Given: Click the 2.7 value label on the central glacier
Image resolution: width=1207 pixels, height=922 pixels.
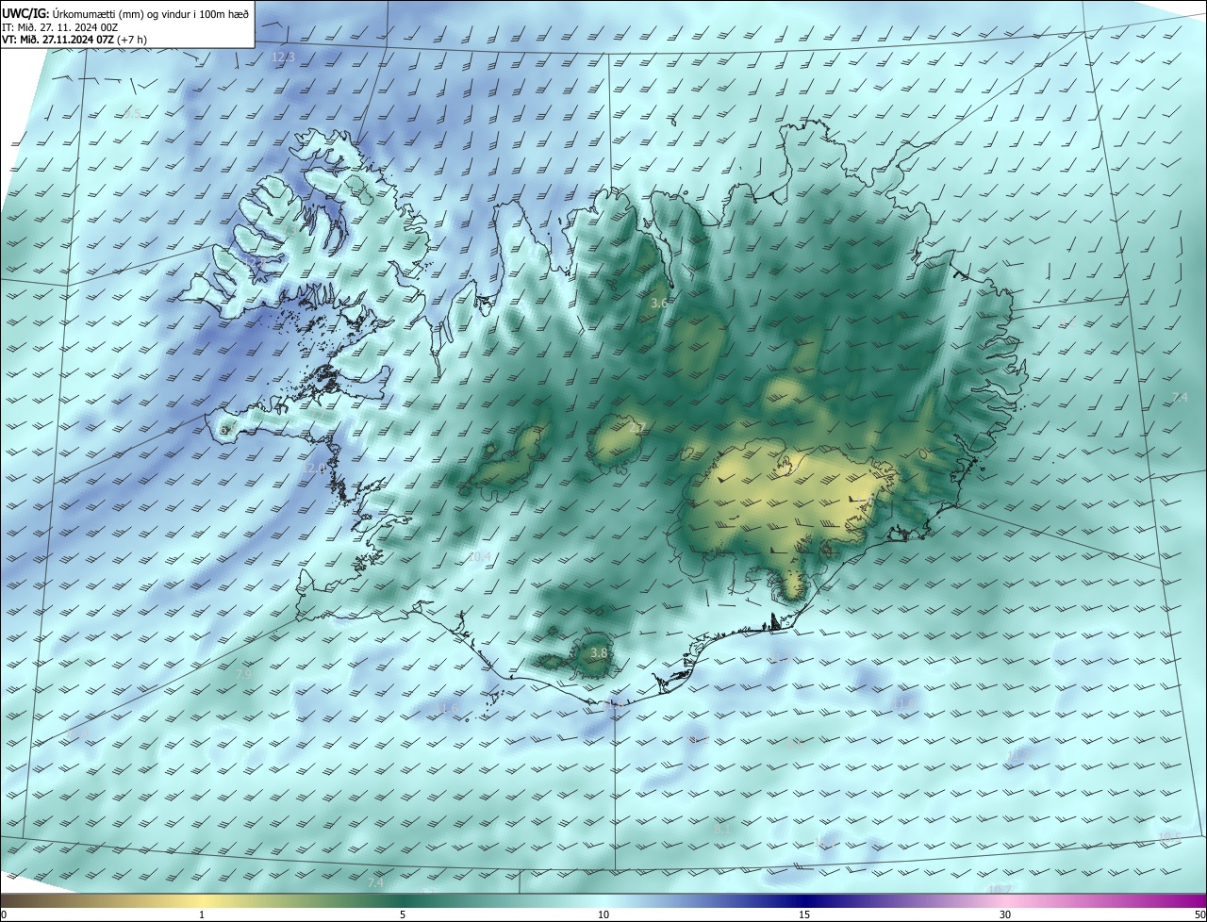Looking at the screenshot, I should tap(637, 428).
